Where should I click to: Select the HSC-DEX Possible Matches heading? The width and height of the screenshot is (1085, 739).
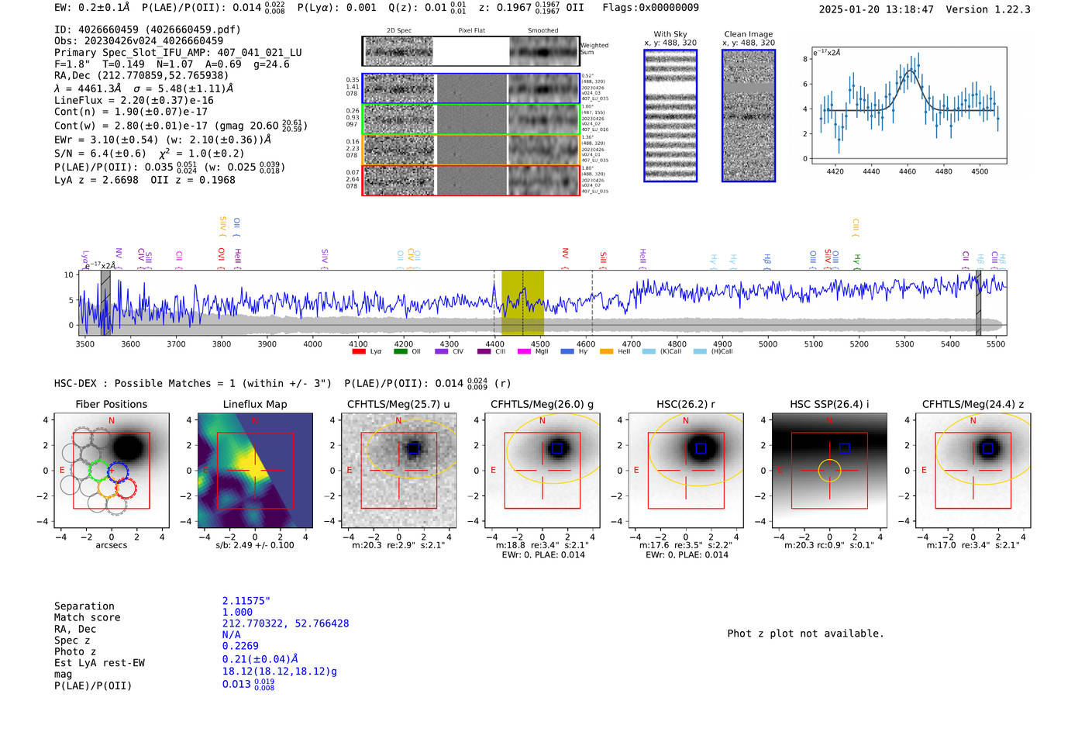[193, 383]
